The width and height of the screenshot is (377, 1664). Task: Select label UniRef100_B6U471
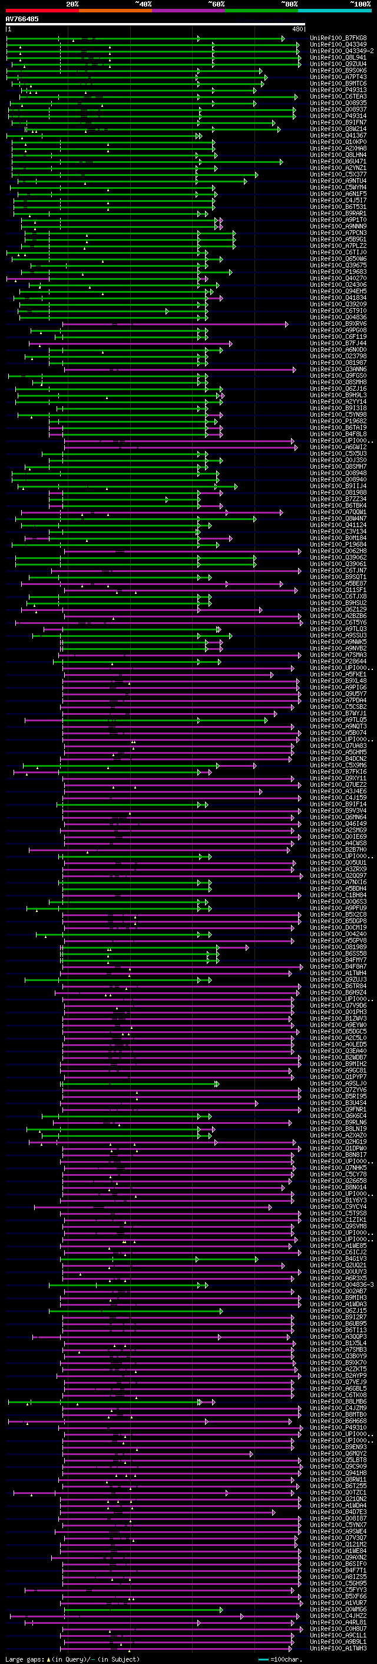coord(338,162)
